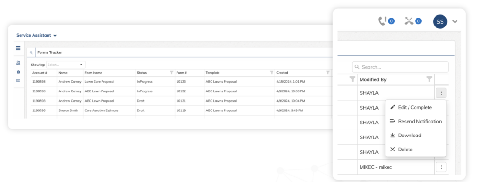This screenshot has height=182, width=477.
Task: Filter the Created column
Action: coord(327,72)
